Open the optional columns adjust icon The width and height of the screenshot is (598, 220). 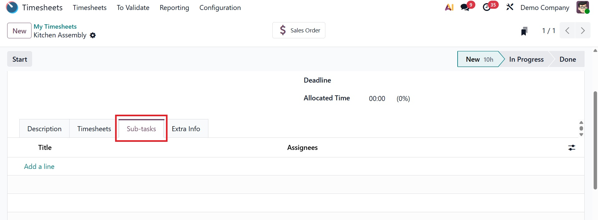pos(571,148)
